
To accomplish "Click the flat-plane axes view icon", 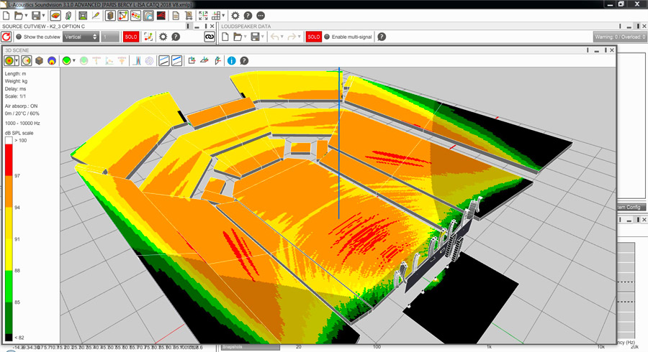I will (x=204, y=61).
